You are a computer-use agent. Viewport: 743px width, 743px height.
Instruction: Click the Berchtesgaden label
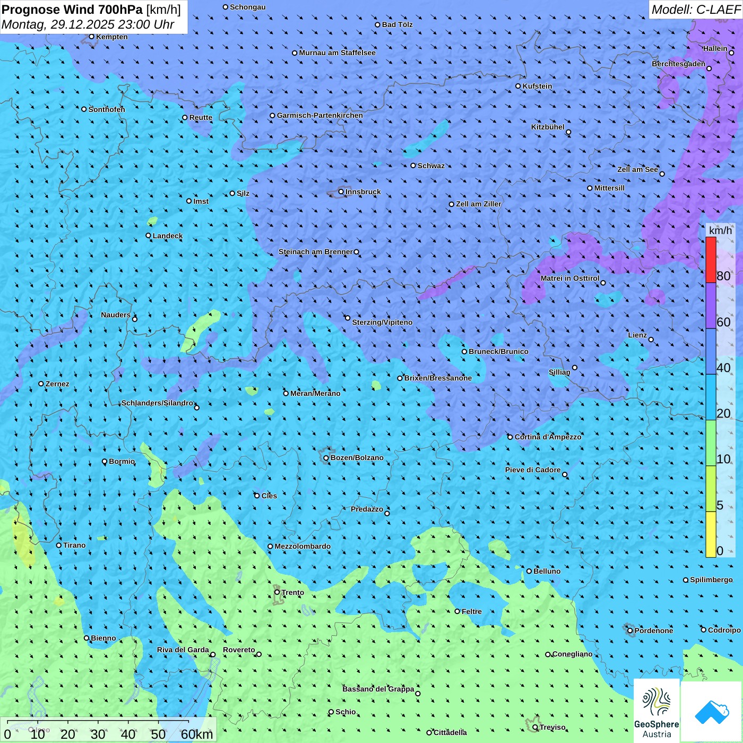coord(678,64)
